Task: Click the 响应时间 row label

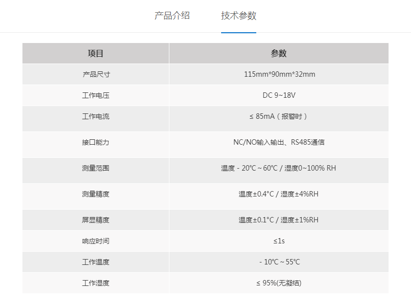Action: pos(96,241)
